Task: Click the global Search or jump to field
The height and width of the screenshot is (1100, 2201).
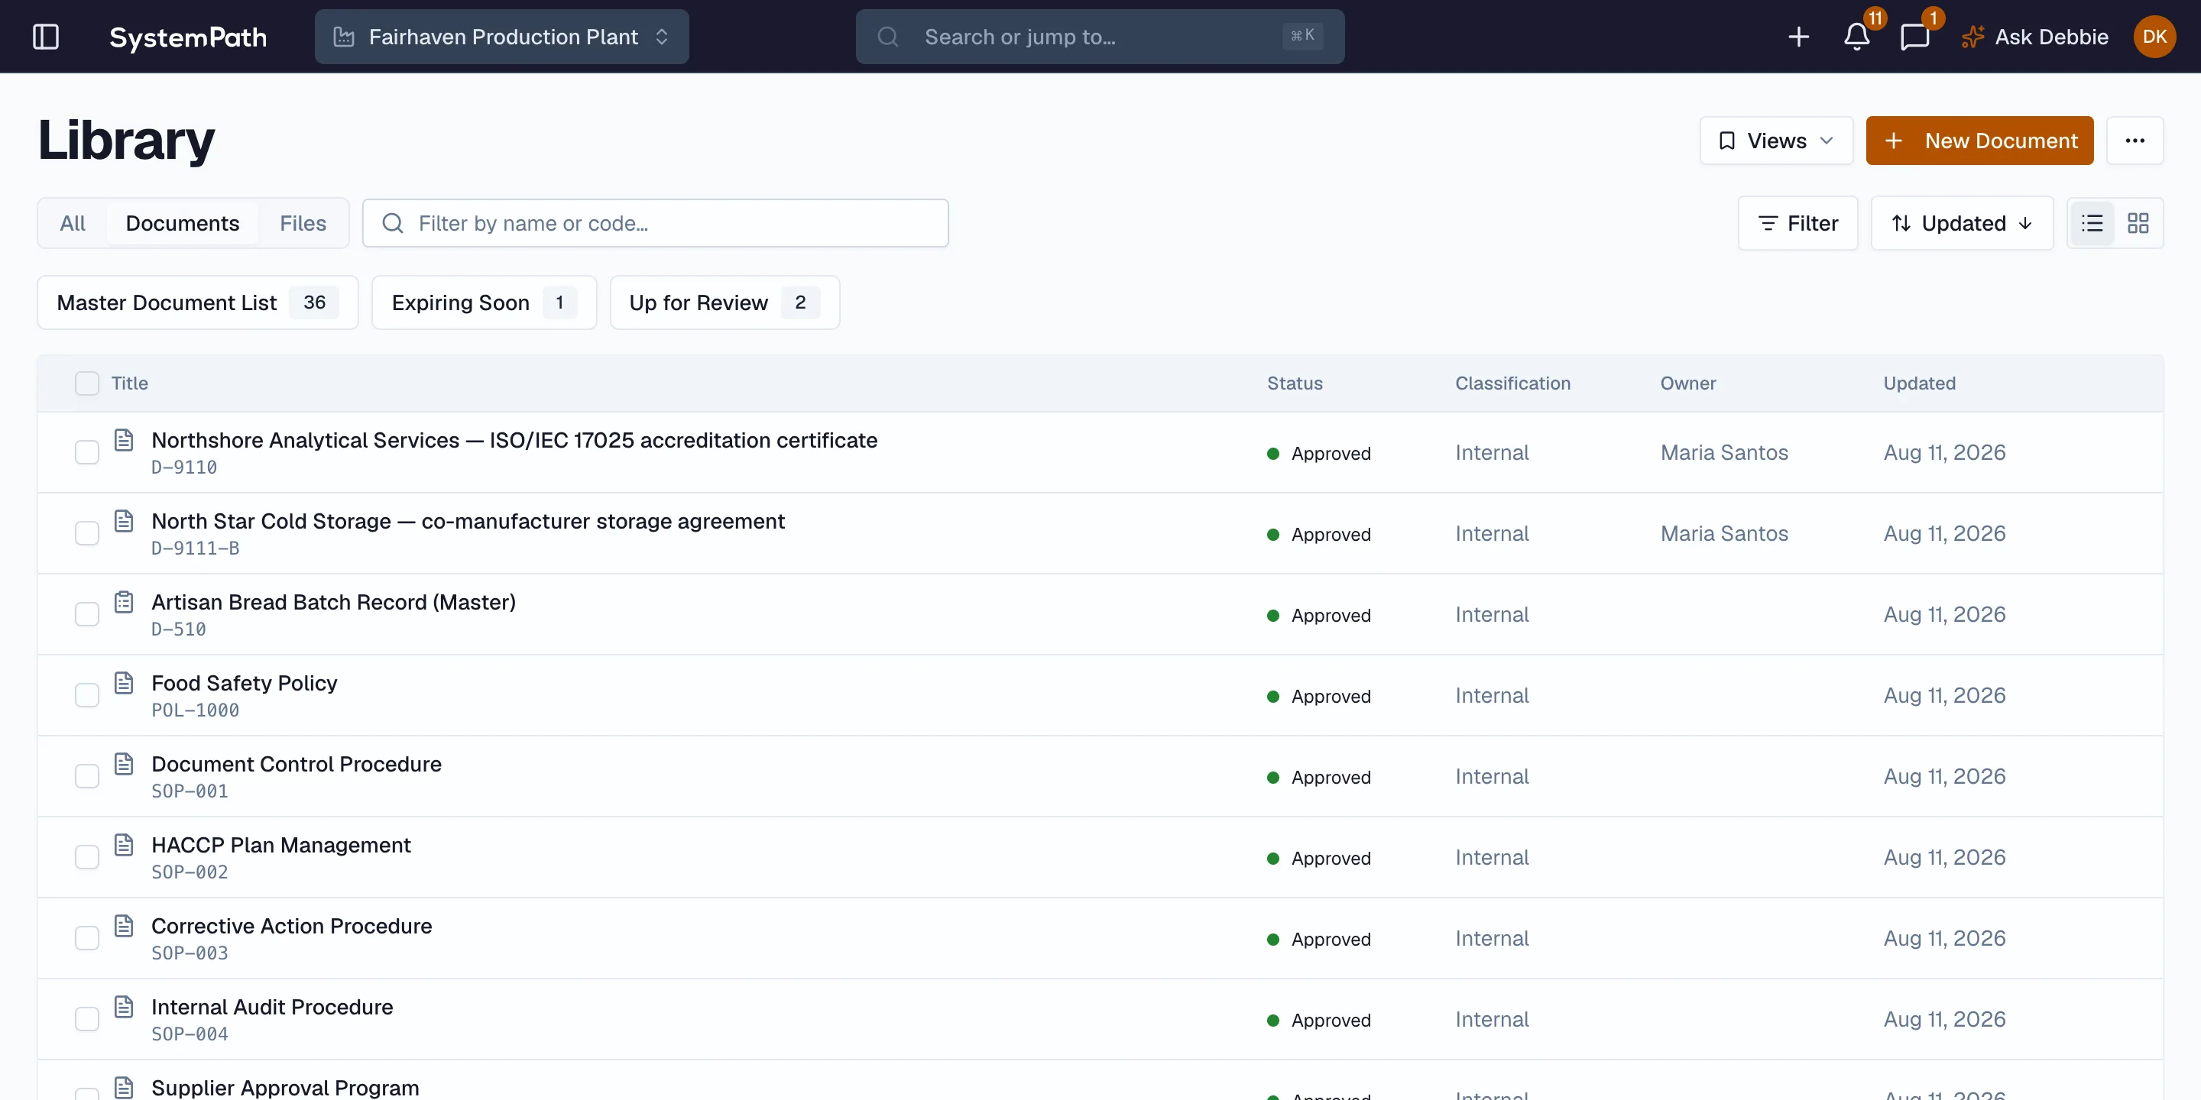Action: click(1100, 37)
